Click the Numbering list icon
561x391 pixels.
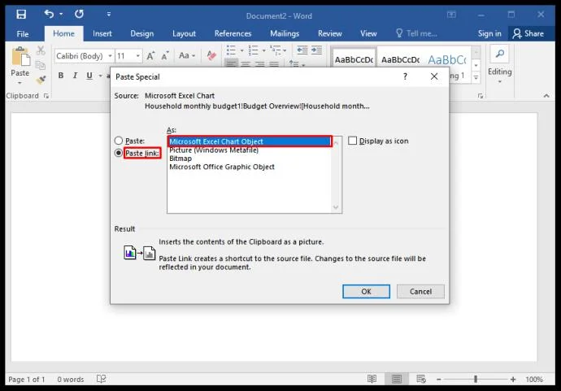coord(254,50)
